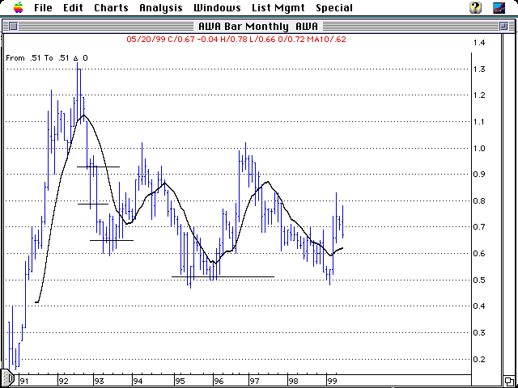Click the short horizontal line near 0.79

tap(93, 204)
